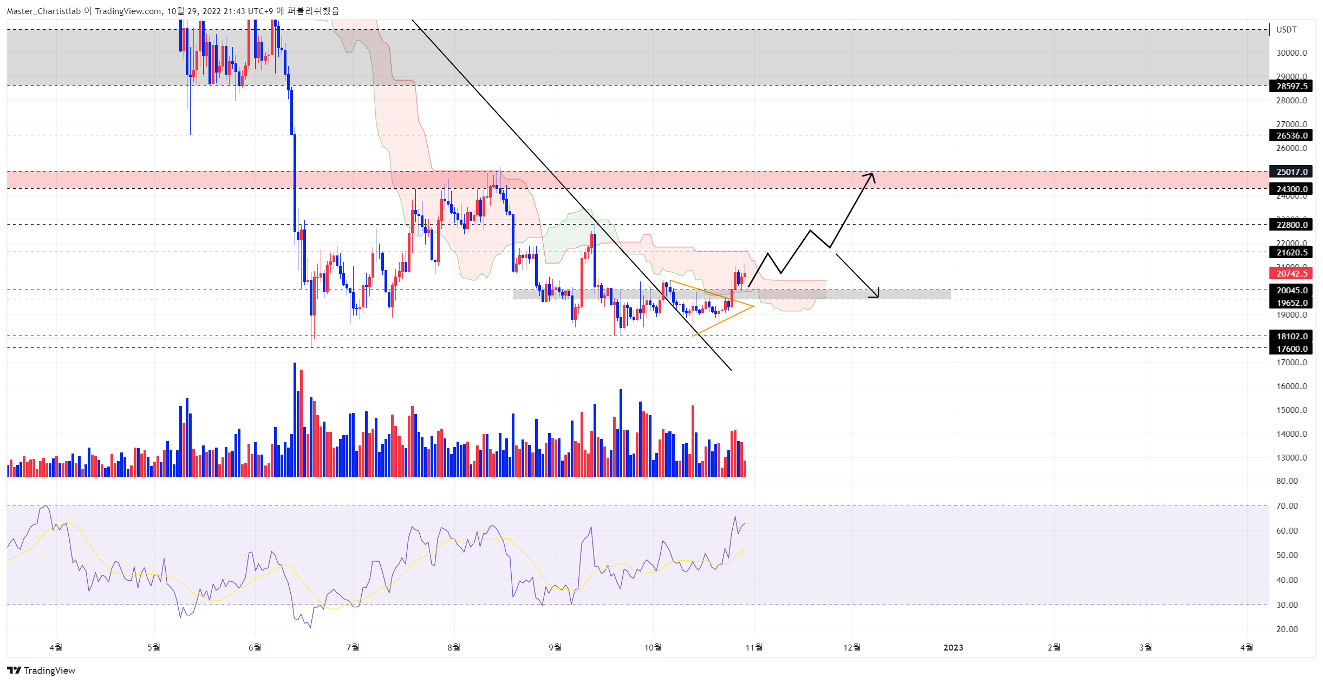1323x683 pixels.
Task: Click the red 20742.5 current price label
Action: click(x=1292, y=273)
